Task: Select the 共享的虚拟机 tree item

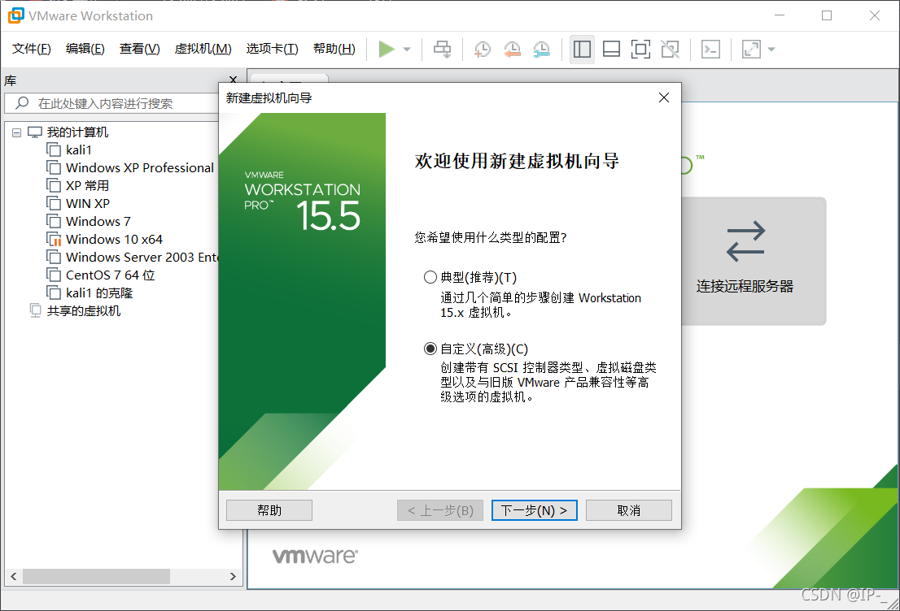Action: pyautogui.click(x=84, y=310)
